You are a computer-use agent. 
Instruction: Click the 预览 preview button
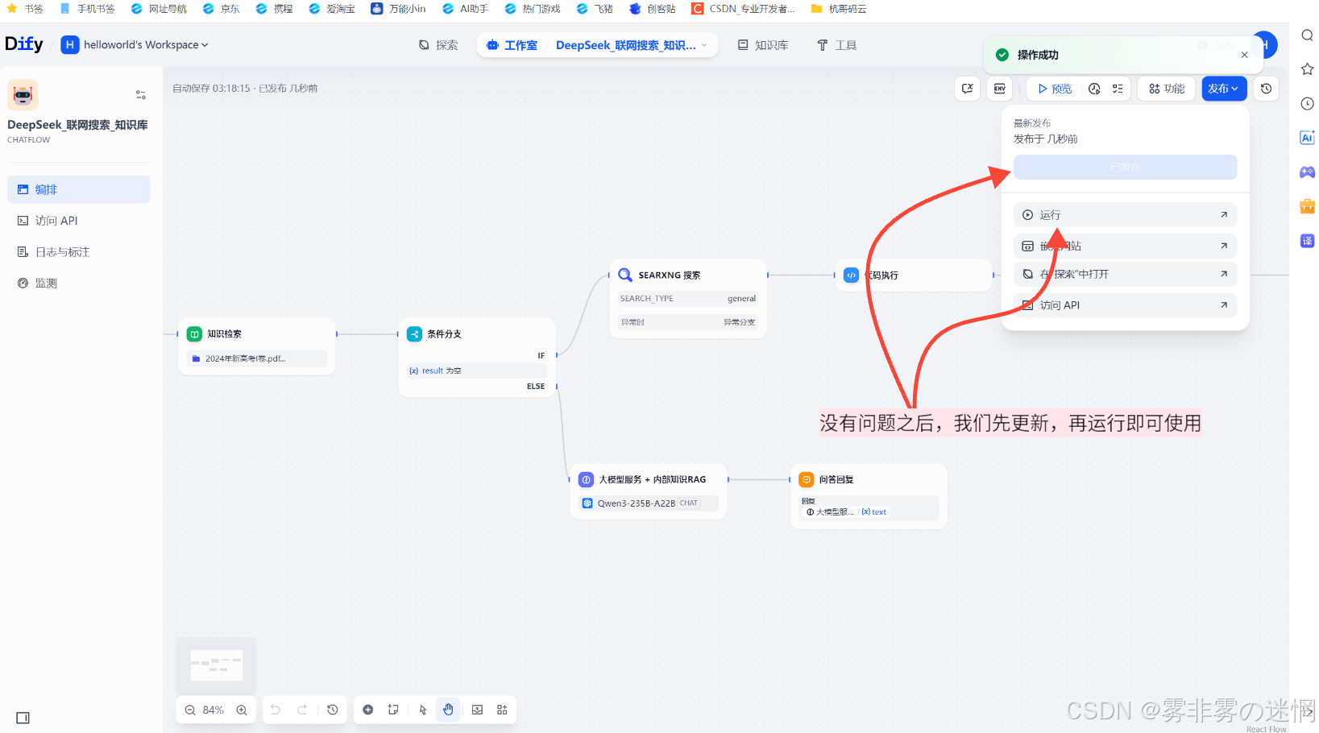(x=1055, y=89)
